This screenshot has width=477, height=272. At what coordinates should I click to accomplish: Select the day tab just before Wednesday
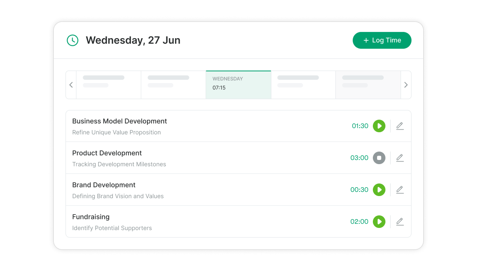tap(173, 85)
